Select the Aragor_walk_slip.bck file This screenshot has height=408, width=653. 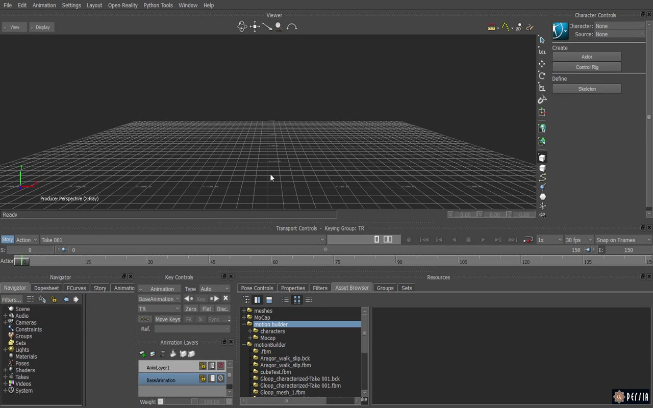[285, 358]
